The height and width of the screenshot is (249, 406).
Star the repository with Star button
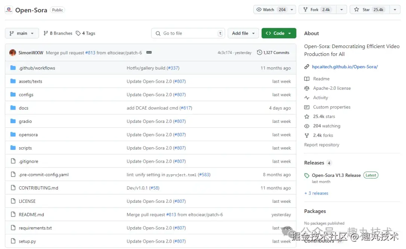click(x=370, y=9)
